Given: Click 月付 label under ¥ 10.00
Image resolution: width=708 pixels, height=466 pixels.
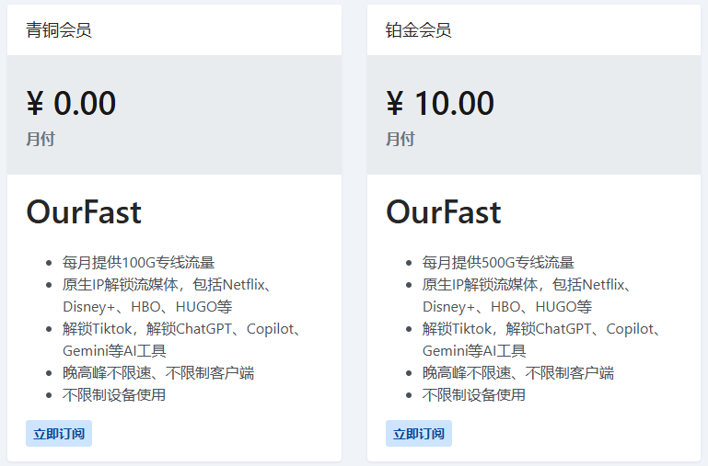Looking at the screenshot, I should coord(400,139).
